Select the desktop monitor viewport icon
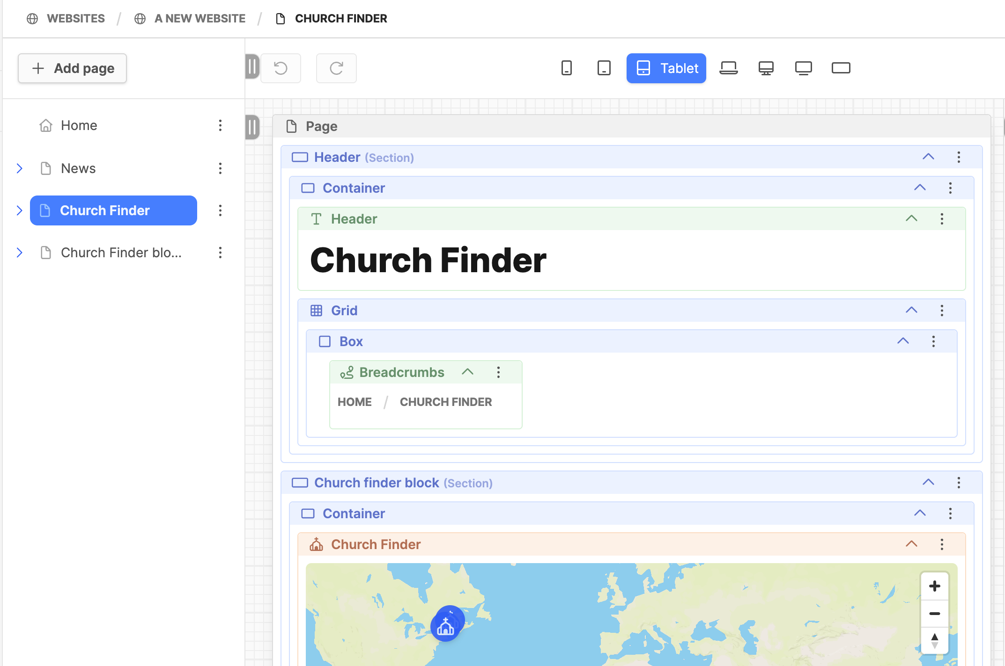Viewport: 1005px width, 666px height. pos(766,68)
